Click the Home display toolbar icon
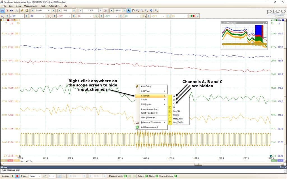The image size is (287, 179). click(x=27, y=11)
